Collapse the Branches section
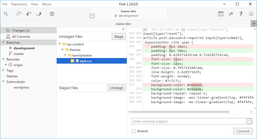The image size is (257, 139). (3, 42)
